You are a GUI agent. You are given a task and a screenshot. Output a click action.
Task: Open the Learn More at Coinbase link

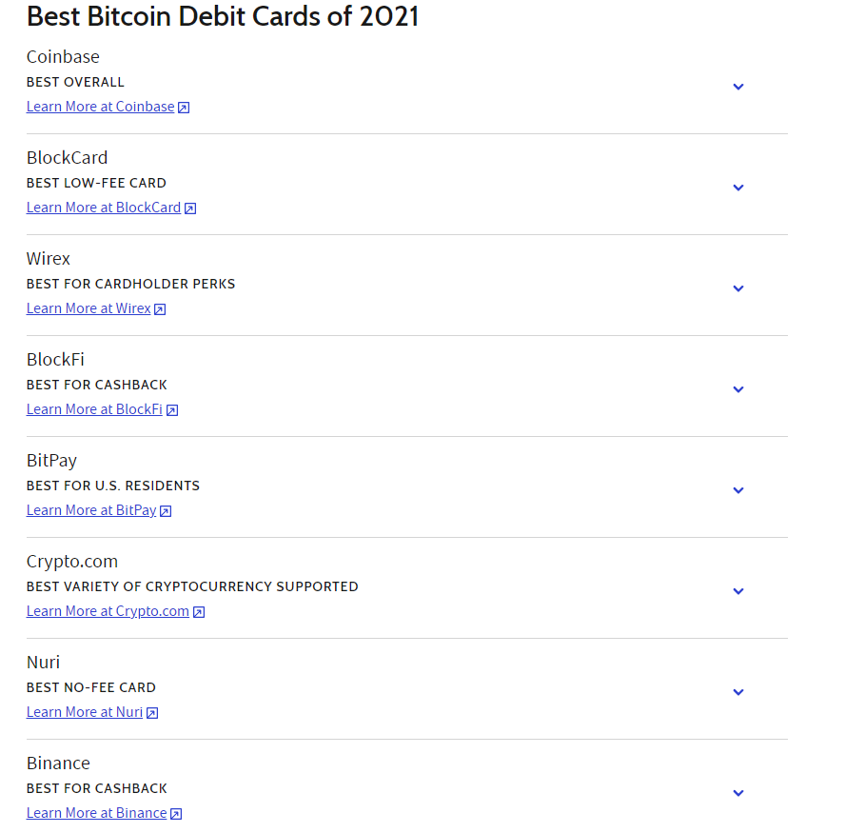coord(100,107)
